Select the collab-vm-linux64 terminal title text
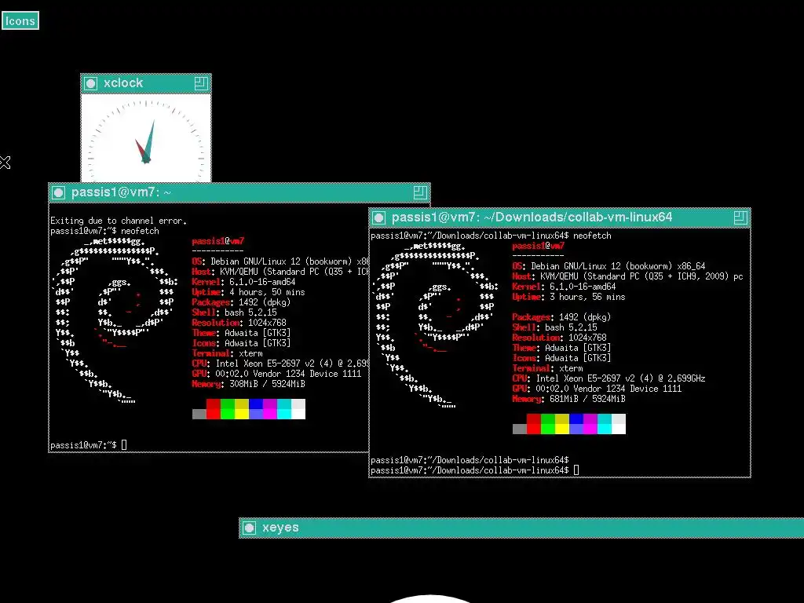The image size is (804, 603). (532, 217)
